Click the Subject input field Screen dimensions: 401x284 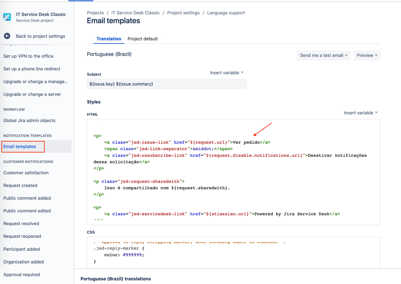tap(167, 84)
